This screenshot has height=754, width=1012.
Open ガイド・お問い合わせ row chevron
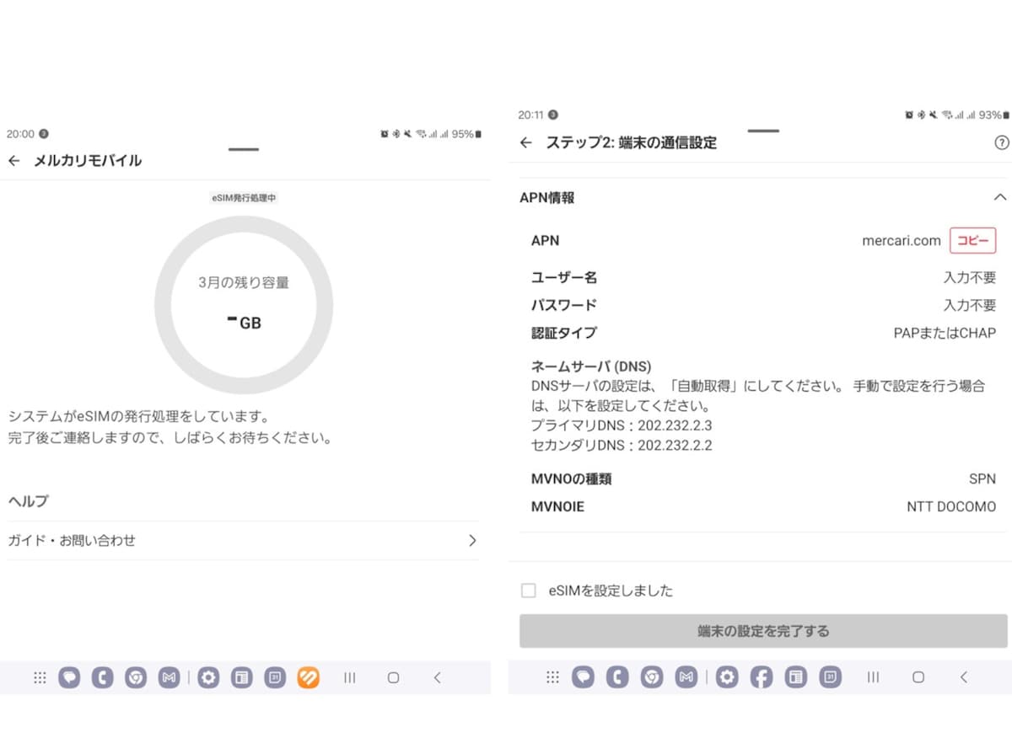[x=472, y=541]
